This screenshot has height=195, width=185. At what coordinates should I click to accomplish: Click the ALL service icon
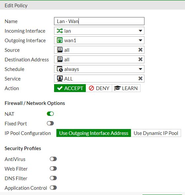(x=60, y=79)
